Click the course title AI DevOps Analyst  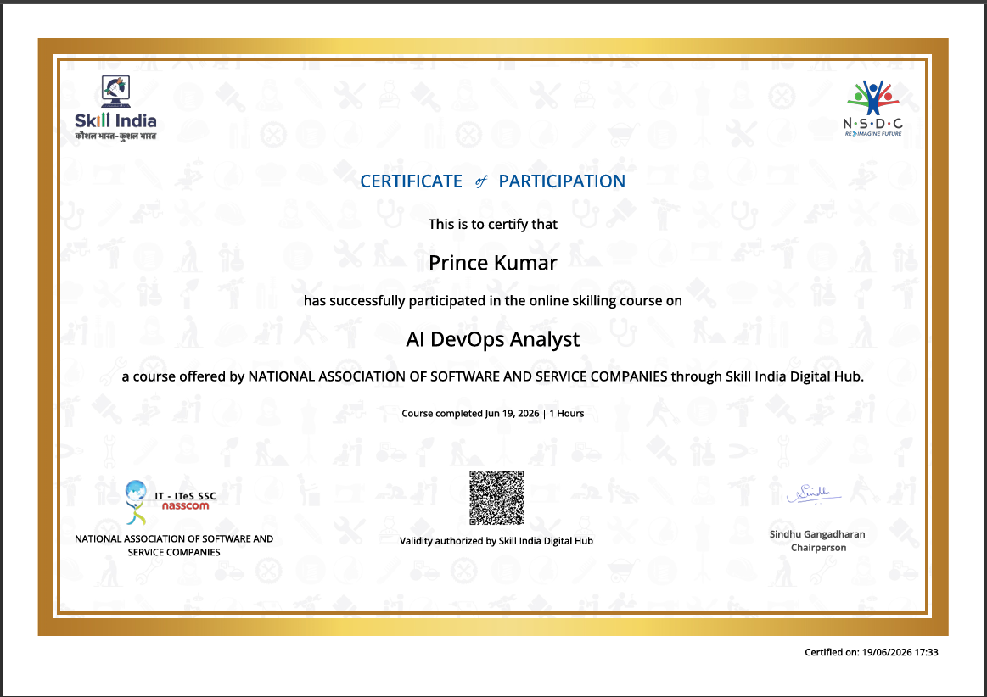(493, 339)
